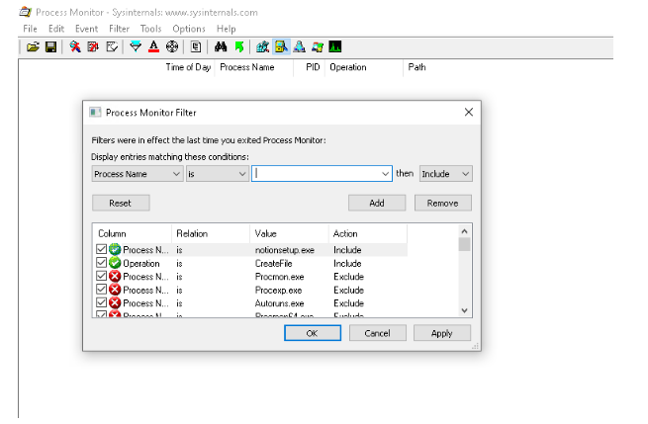Image resolution: width=648 pixels, height=424 pixels.
Task: Click the Add button
Action: point(377,204)
